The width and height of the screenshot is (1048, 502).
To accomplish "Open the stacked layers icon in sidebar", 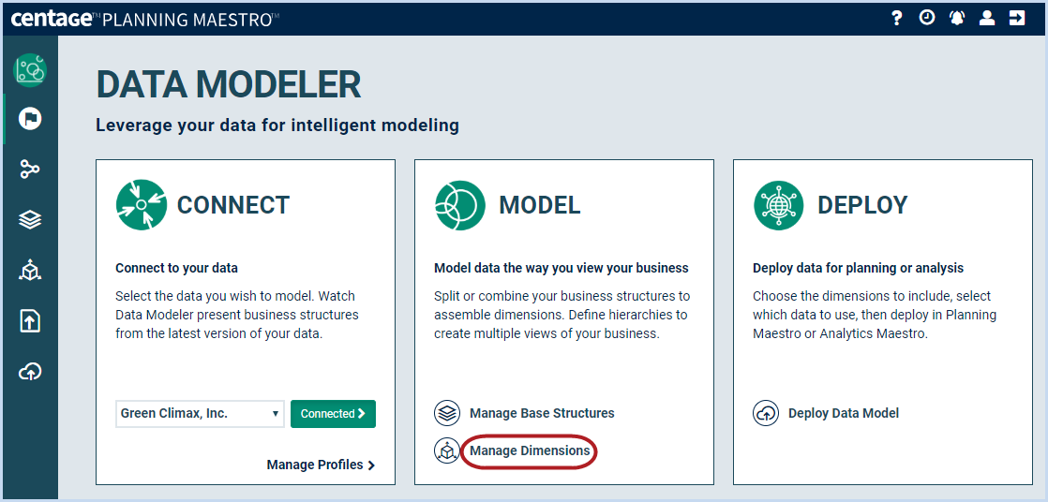I will (x=30, y=220).
